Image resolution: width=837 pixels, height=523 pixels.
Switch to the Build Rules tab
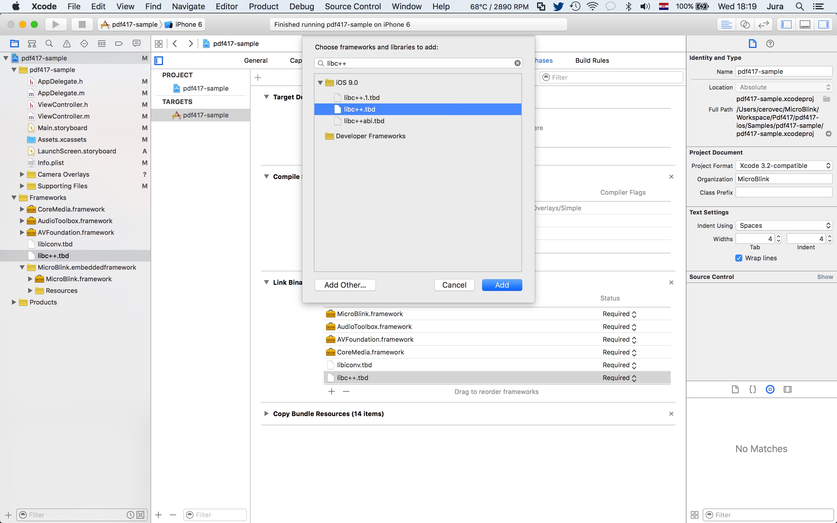click(592, 60)
